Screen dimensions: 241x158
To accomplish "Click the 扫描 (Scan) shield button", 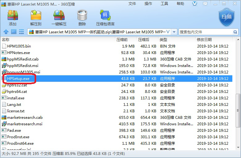I will [x=226, y=17].
